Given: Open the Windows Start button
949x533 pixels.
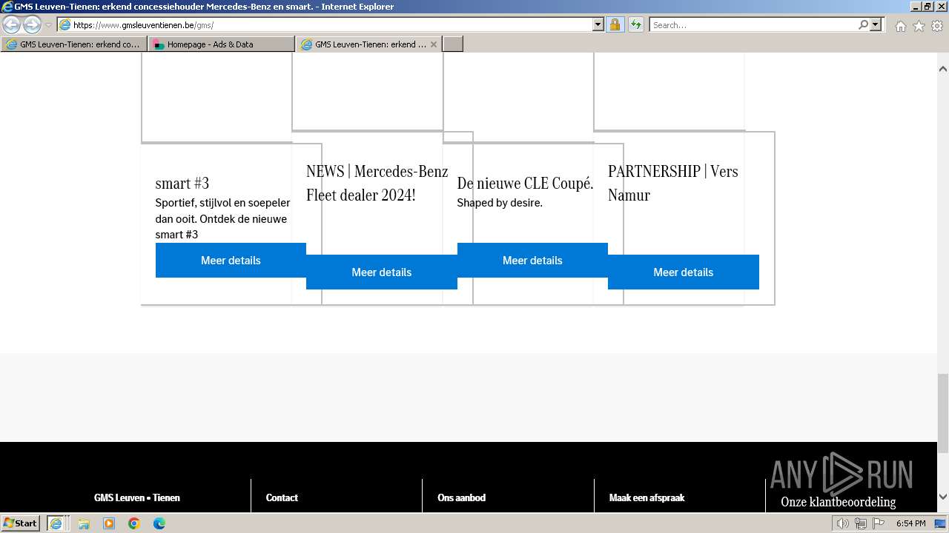Looking at the screenshot, I should point(21,523).
